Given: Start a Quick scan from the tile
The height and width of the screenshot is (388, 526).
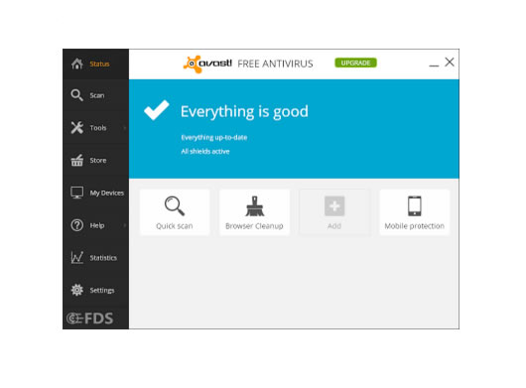Looking at the screenshot, I should point(175,212).
